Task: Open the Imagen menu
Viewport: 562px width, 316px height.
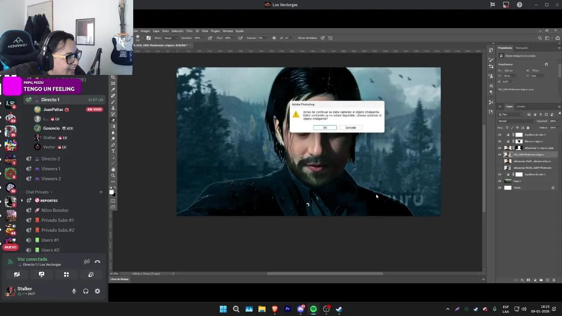Action: pos(145,31)
